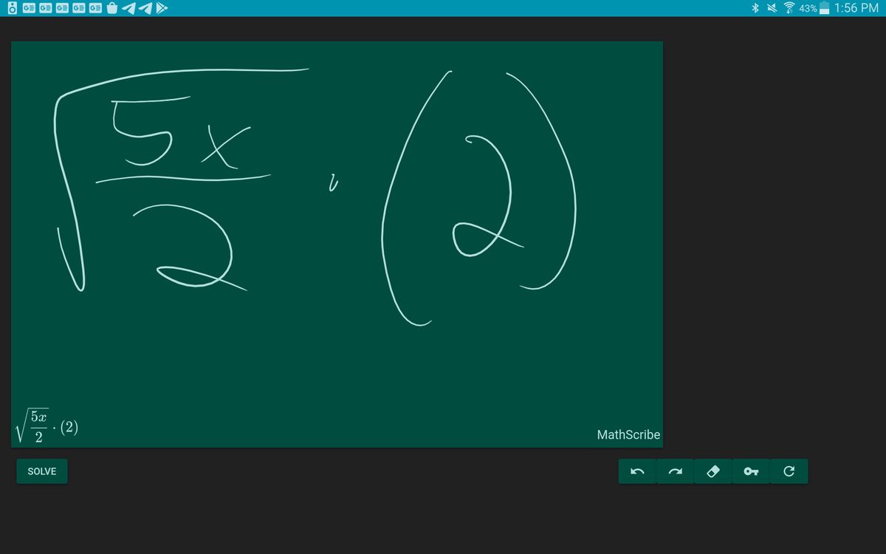Click the MathScribe watermark label
The image size is (886, 554).
tap(628, 435)
